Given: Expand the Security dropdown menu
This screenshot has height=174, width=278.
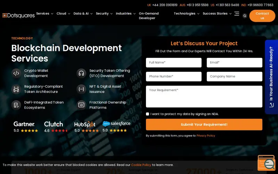Looking at the screenshot, I should click(x=104, y=14).
